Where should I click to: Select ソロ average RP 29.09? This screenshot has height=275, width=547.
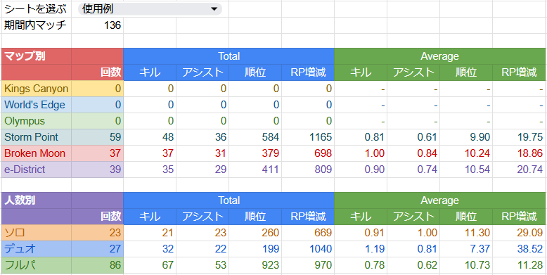[519, 233]
